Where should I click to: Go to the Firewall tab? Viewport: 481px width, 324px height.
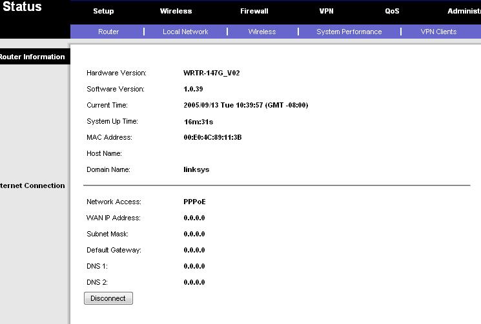tap(254, 11)
